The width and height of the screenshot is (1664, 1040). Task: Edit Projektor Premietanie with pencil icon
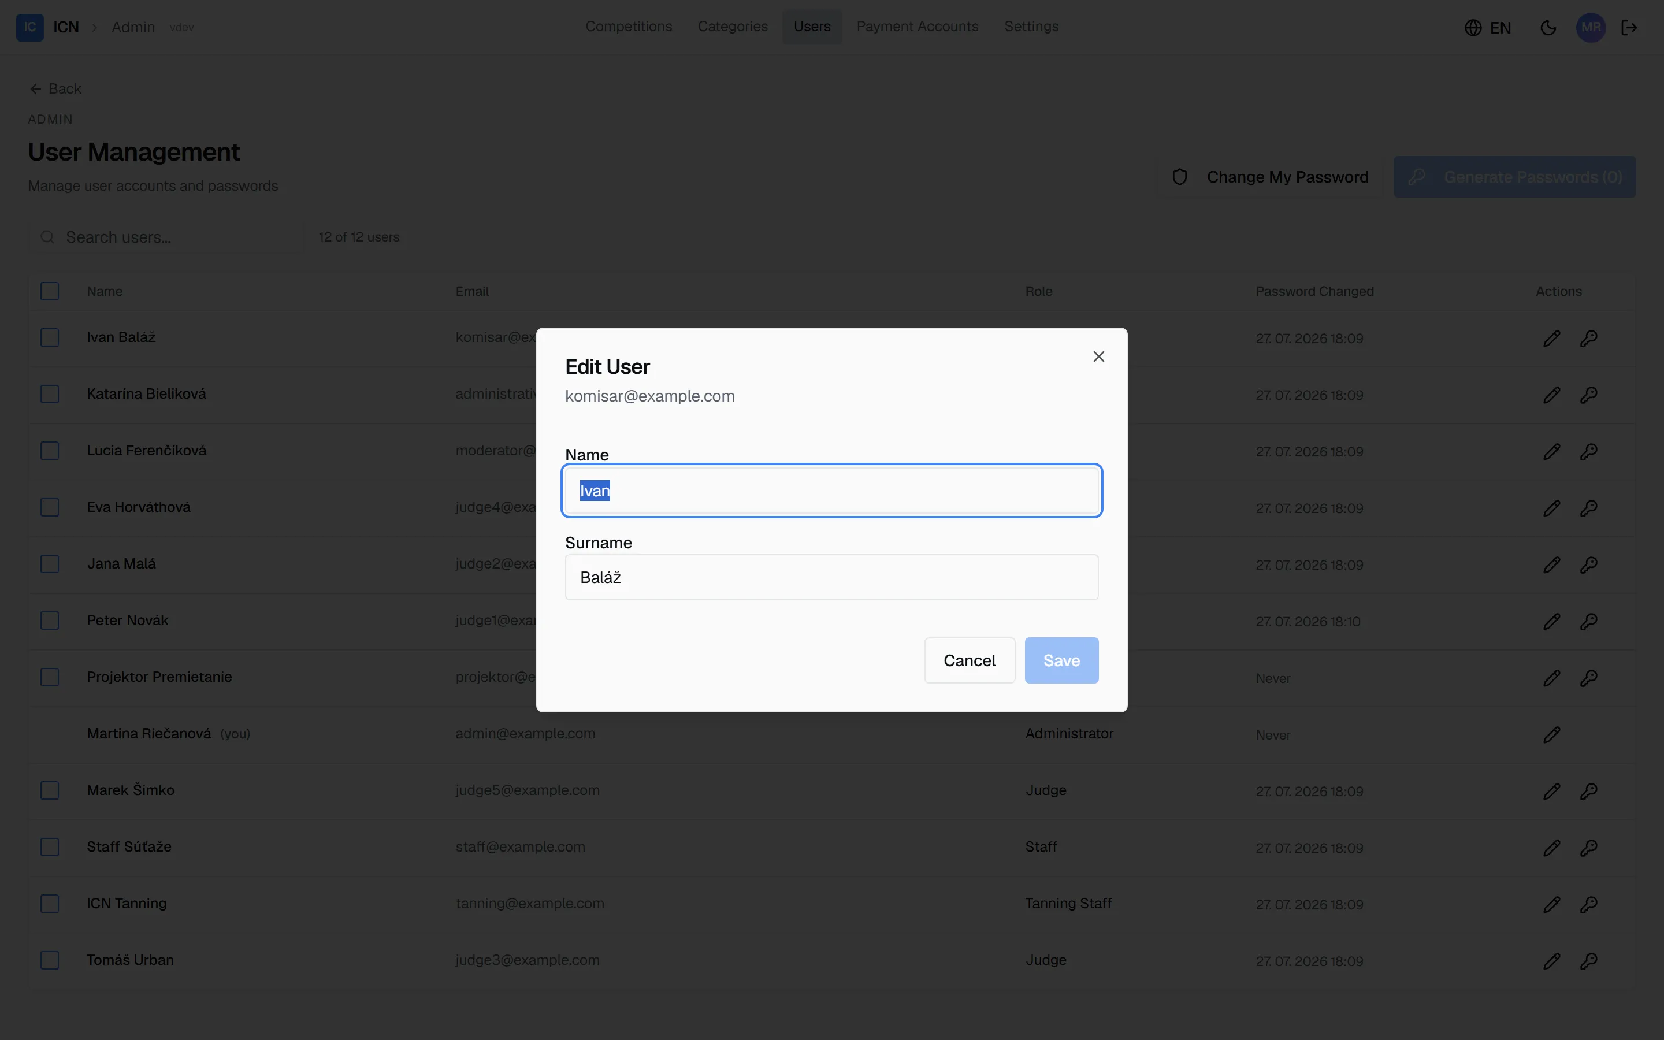coord(1551,678)
